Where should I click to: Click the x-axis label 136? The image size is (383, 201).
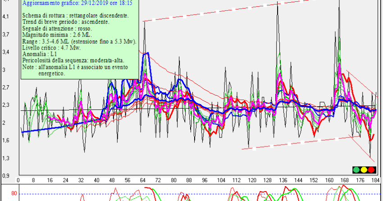[x=283, y=180]
